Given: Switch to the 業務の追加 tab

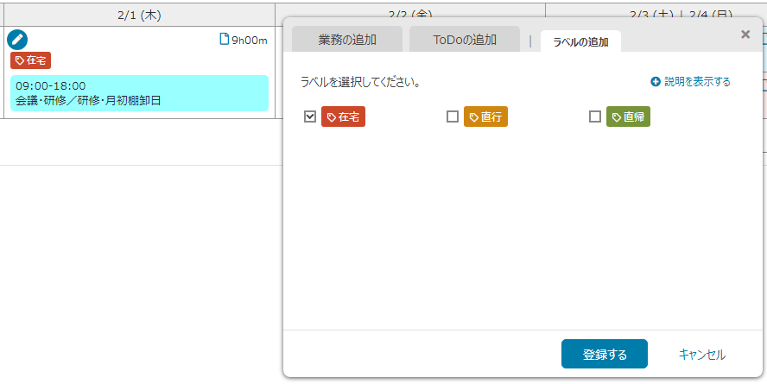Looking at the screenshot, I should pyautogui.click(x=346, y=40).
